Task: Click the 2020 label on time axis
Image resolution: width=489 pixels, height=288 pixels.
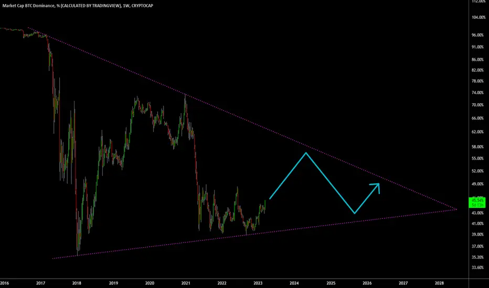Action: pos(150,283)
